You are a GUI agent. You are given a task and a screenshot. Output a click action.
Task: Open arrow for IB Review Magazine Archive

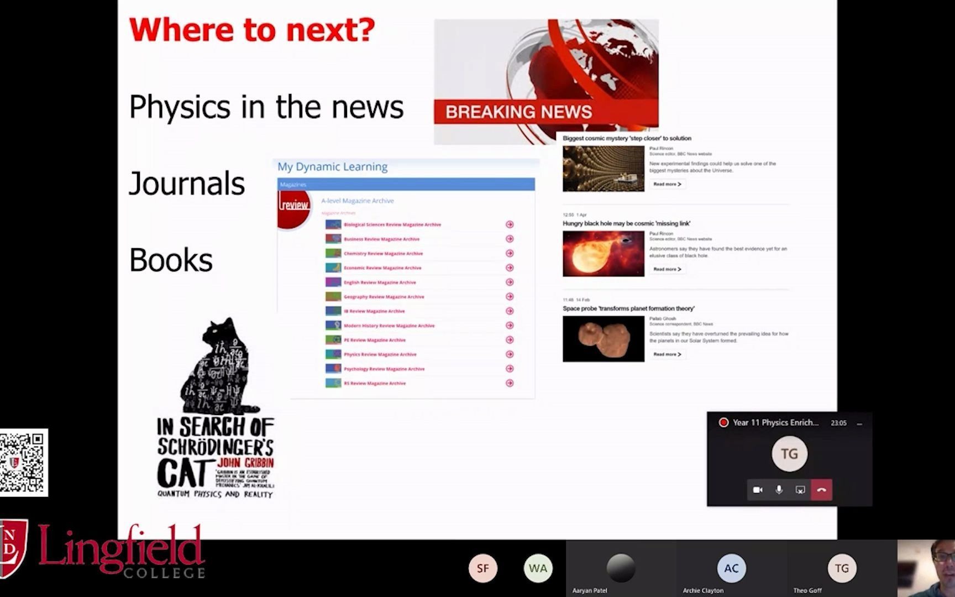point(510,311)
